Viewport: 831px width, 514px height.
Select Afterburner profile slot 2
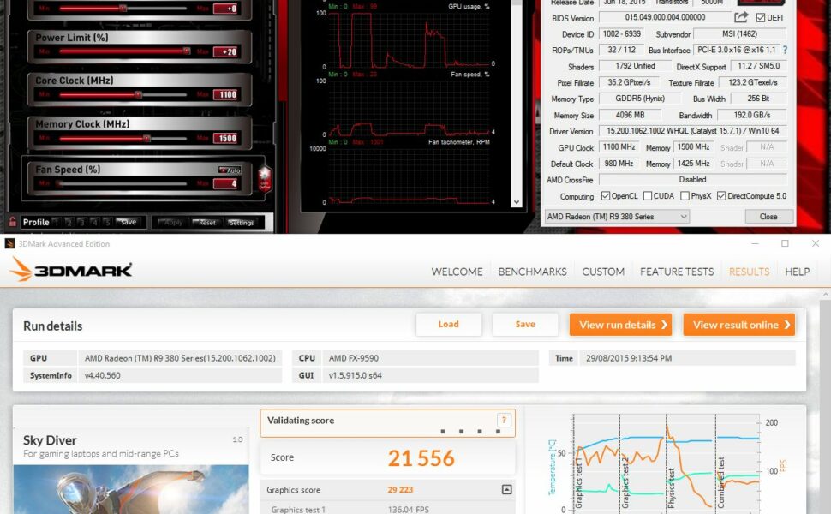69,223
